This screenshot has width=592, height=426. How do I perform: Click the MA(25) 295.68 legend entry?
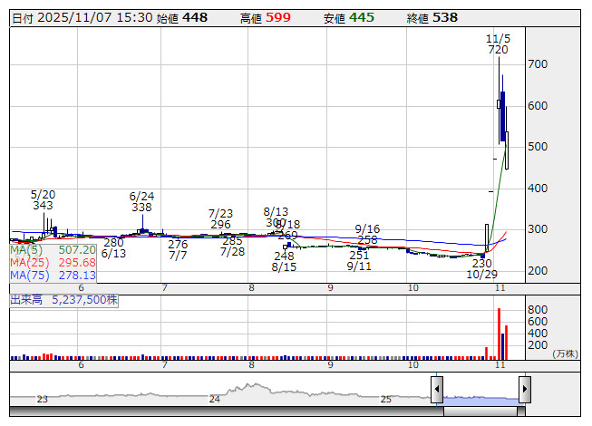click(53, 262)
